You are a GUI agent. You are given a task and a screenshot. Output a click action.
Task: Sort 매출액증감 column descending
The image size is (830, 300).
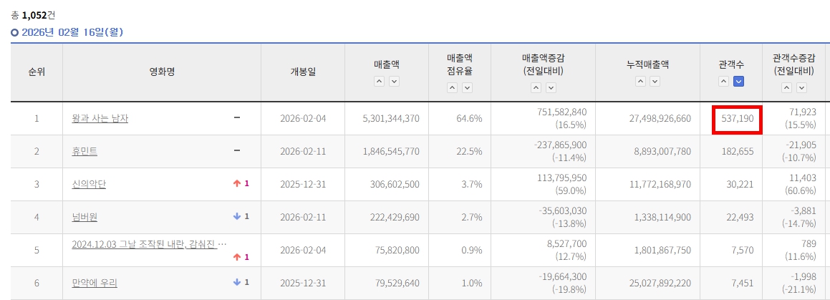point(551,88)
